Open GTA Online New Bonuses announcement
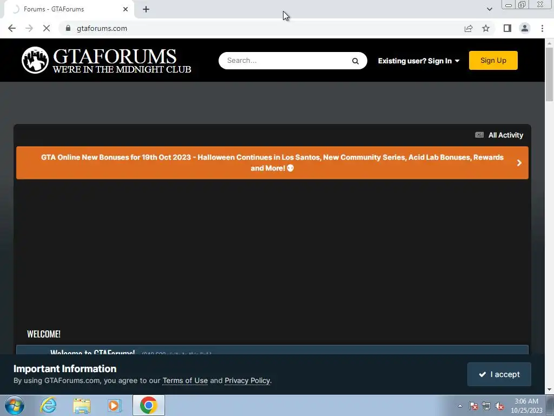 (x=272, y=162)
